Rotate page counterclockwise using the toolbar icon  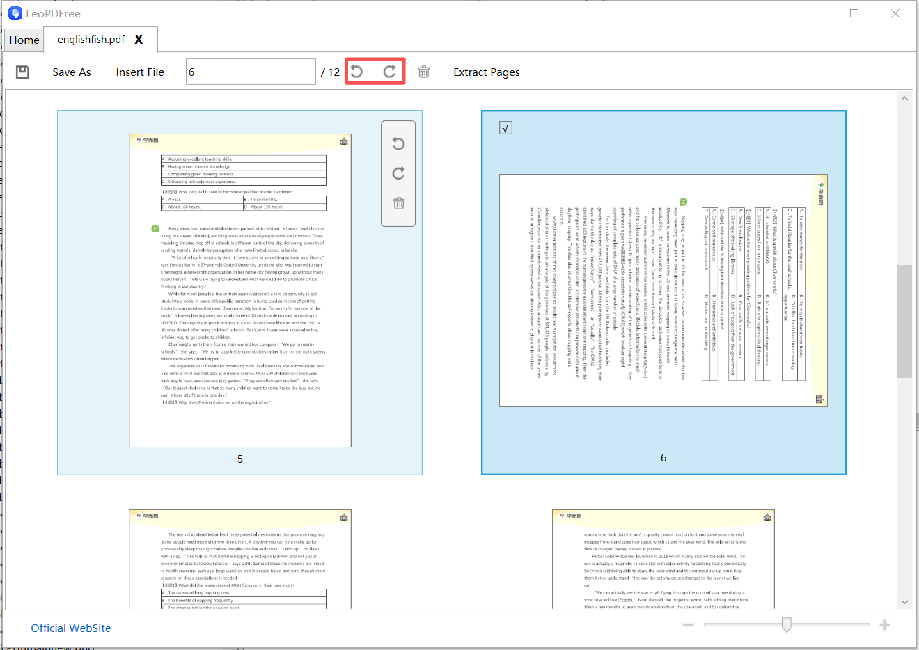pos(357,71)
